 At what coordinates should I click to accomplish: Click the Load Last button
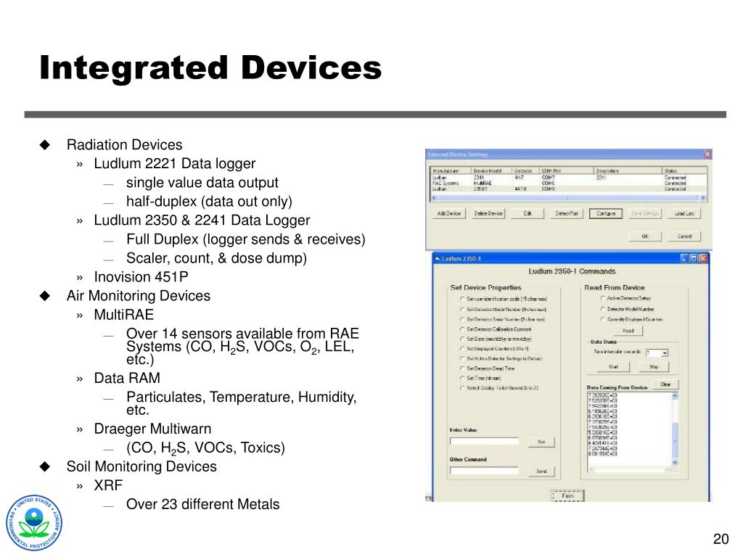tap(684, 214)
